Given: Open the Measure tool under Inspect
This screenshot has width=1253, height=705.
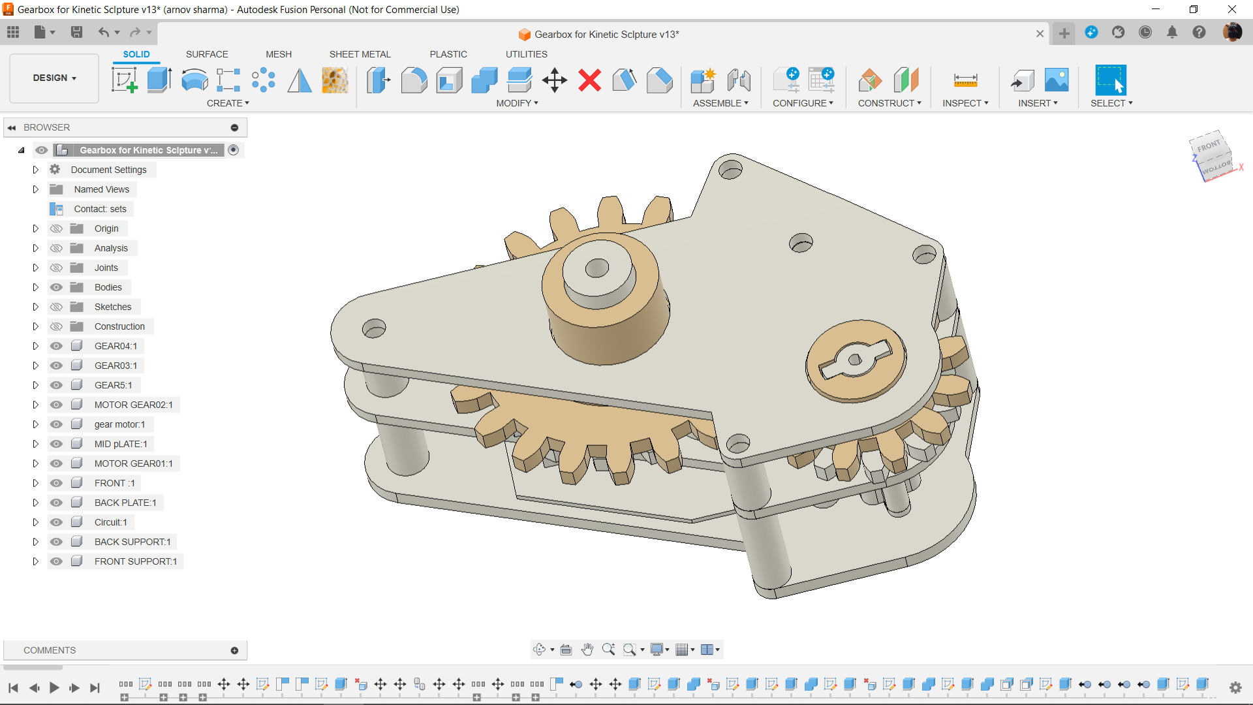Looking at the screenshot, I should click(x=965, y=80).
